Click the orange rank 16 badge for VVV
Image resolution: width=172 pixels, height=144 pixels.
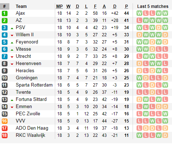tap(5, 121)
